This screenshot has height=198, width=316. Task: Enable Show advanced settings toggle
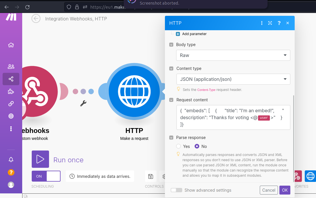(176, 190)
